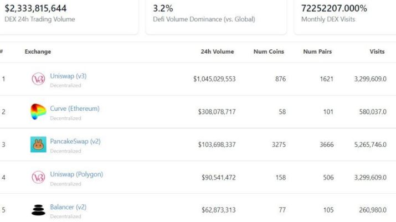This screenshot has width=396, height=222.
Task: Select the 5,265,746.0 visits cell
Action: (370, 144)
